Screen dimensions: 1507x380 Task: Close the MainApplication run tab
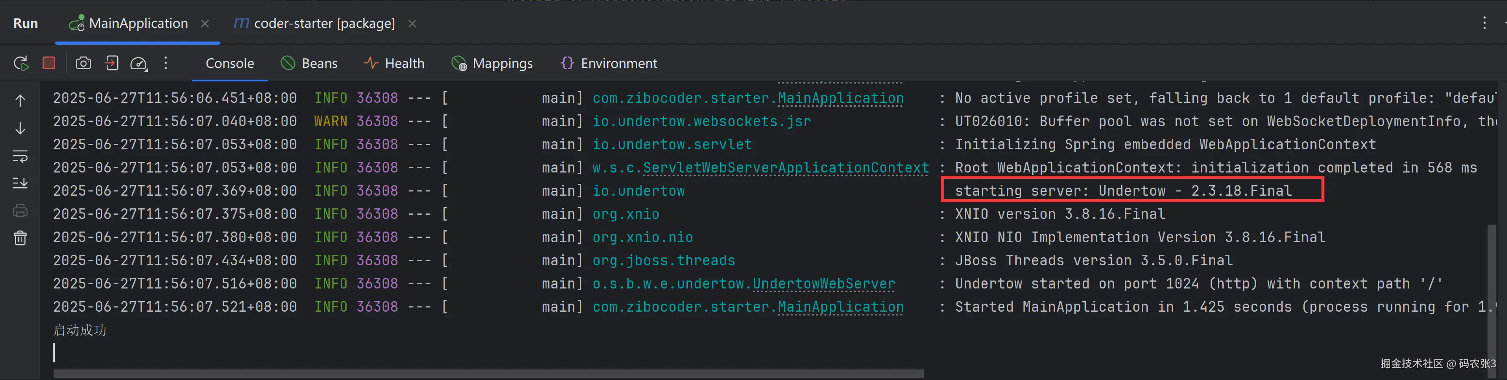click(x=205, y=24)
